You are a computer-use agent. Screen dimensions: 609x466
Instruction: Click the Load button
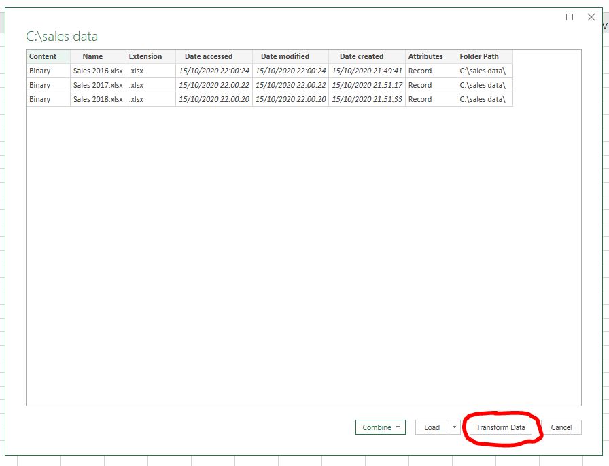coord(432,427)
